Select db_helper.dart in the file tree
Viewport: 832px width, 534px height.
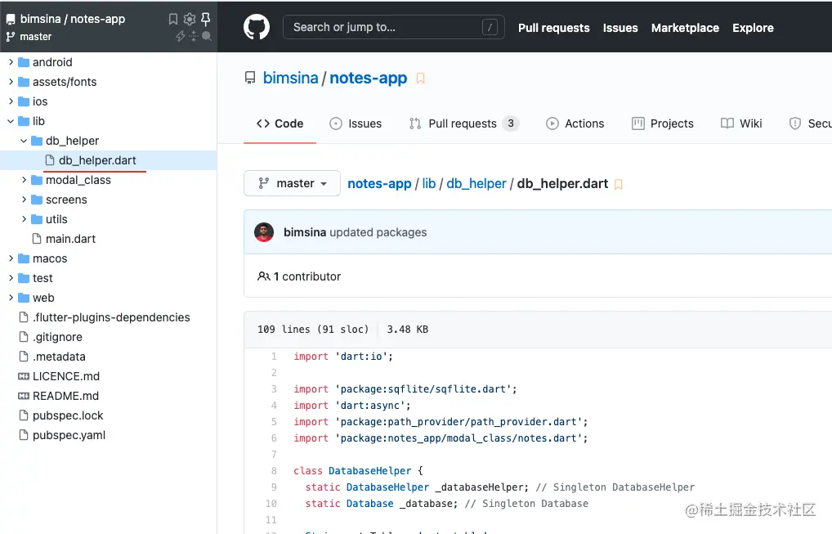tap(108, 160)
